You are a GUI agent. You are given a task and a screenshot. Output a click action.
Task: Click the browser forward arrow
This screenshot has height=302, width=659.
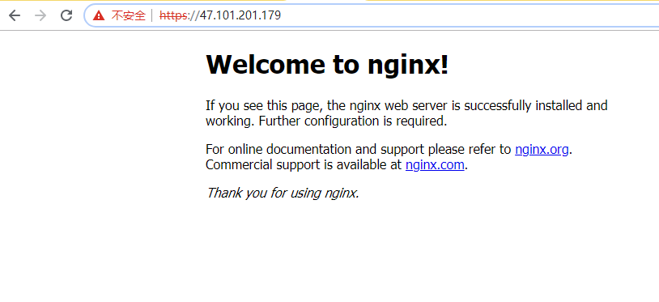pyautogui.click(x=40, y=16)
